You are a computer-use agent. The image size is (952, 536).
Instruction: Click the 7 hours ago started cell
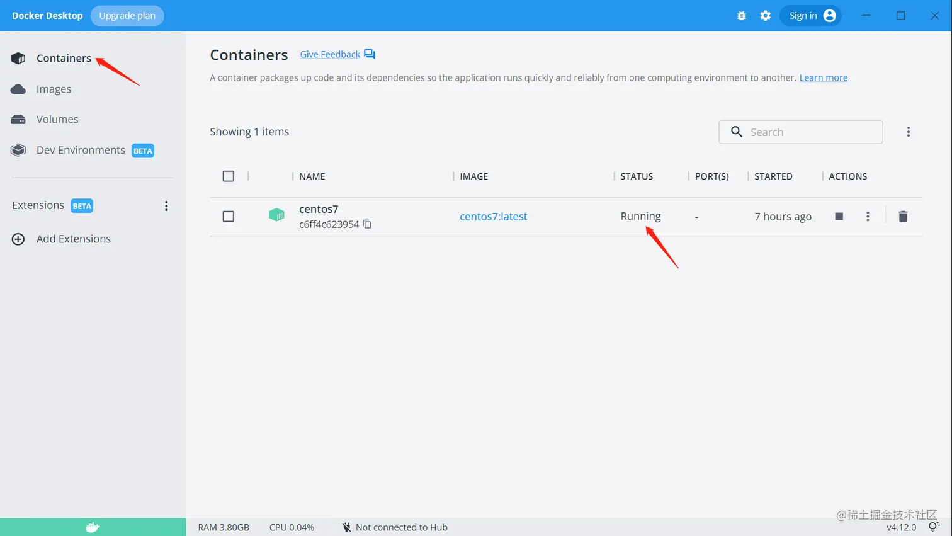tap(783, 217)
